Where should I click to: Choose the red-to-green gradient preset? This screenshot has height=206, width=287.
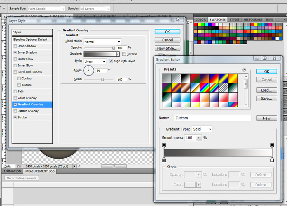195,78
